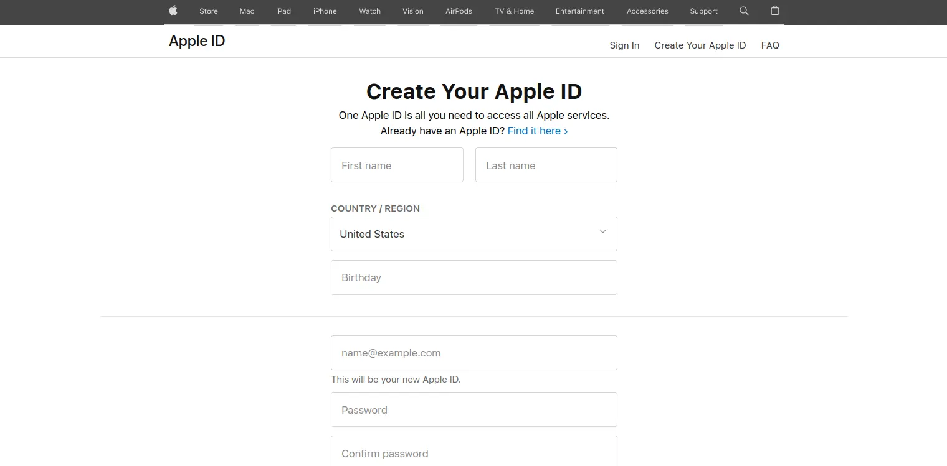Select Watch in the navigation bar
The height and width of the screenshot is (466, 947).
(x=370, y=11)
